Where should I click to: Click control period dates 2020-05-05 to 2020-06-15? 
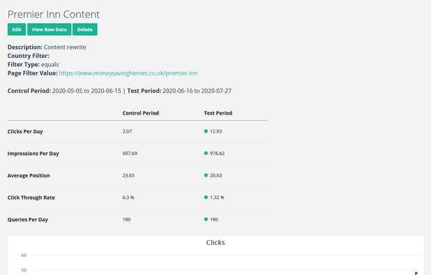click(x=87, y=91)
